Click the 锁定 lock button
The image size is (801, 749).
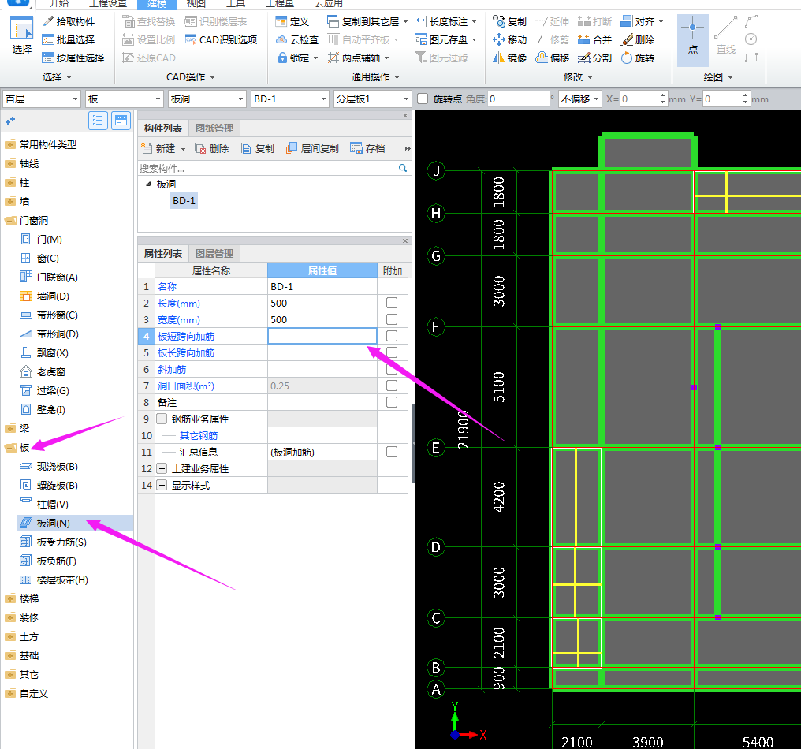click(x=297, y=58)
